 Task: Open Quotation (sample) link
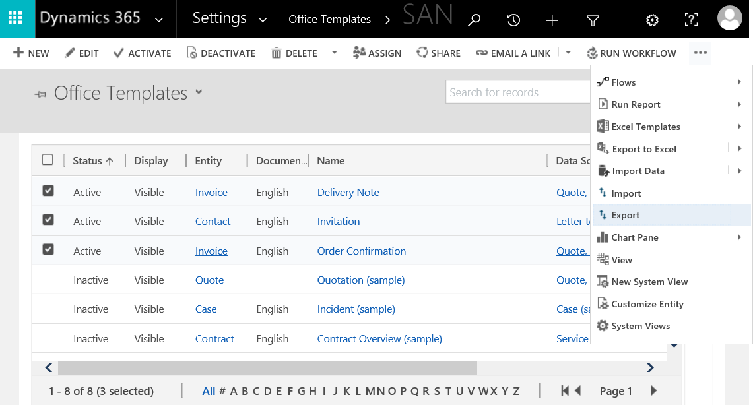click(361, 280)
